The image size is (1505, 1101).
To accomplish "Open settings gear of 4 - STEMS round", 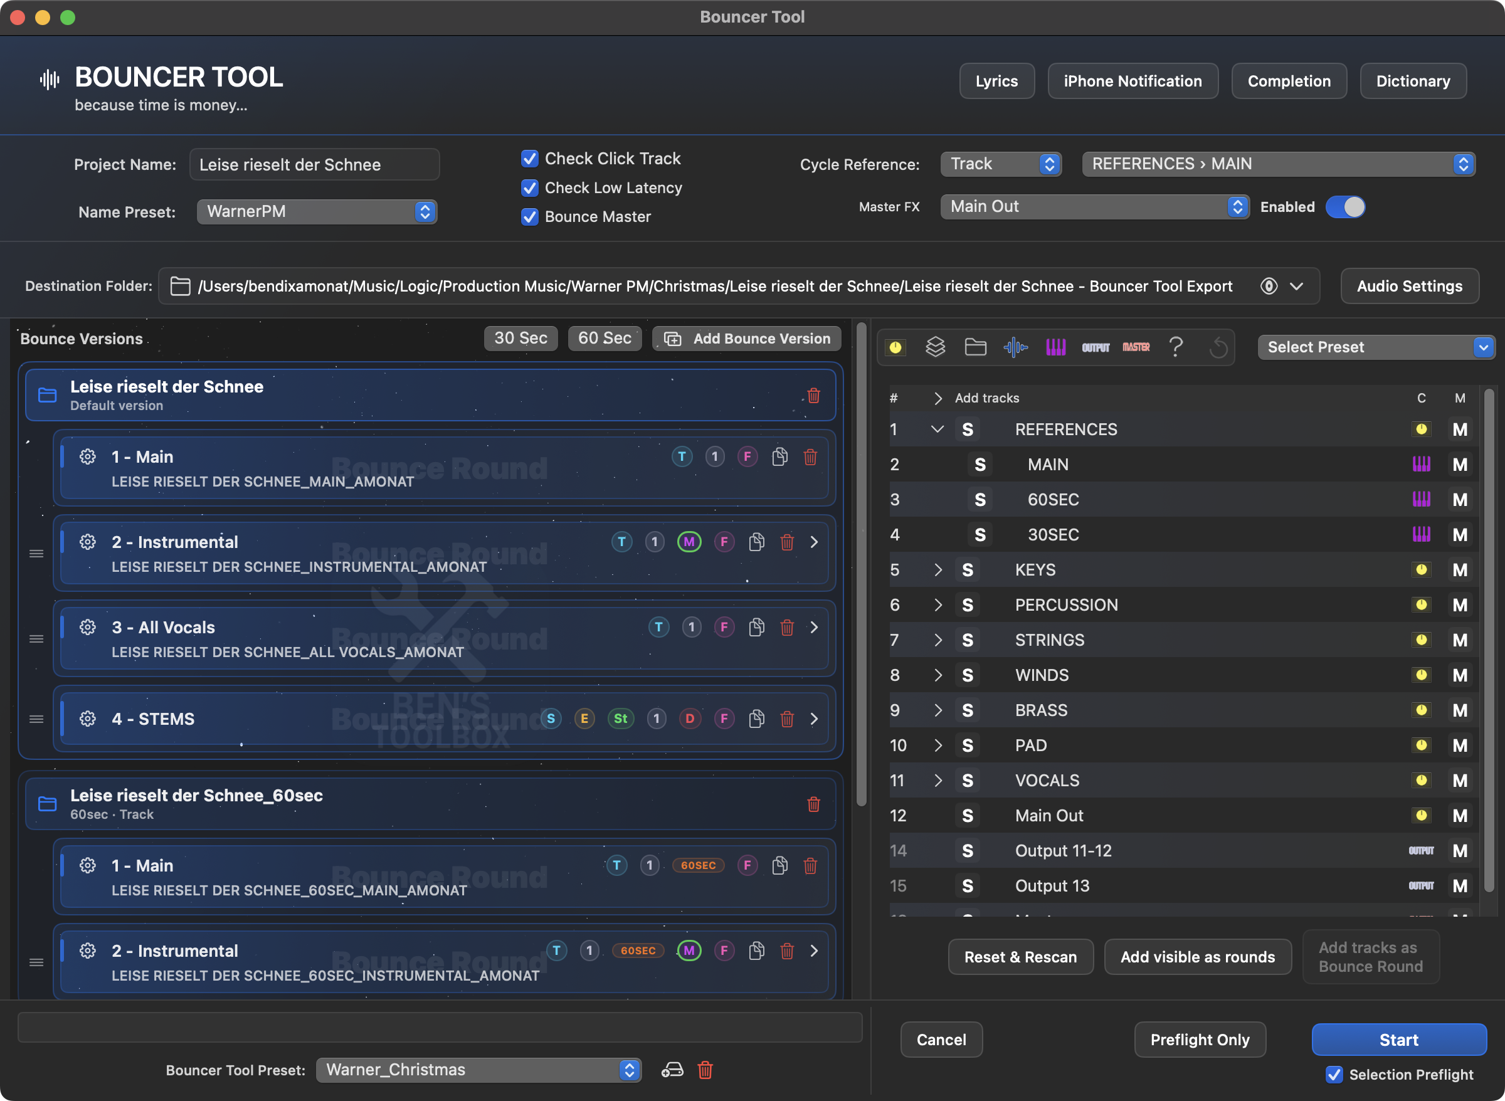I will (x=87, y=719).
